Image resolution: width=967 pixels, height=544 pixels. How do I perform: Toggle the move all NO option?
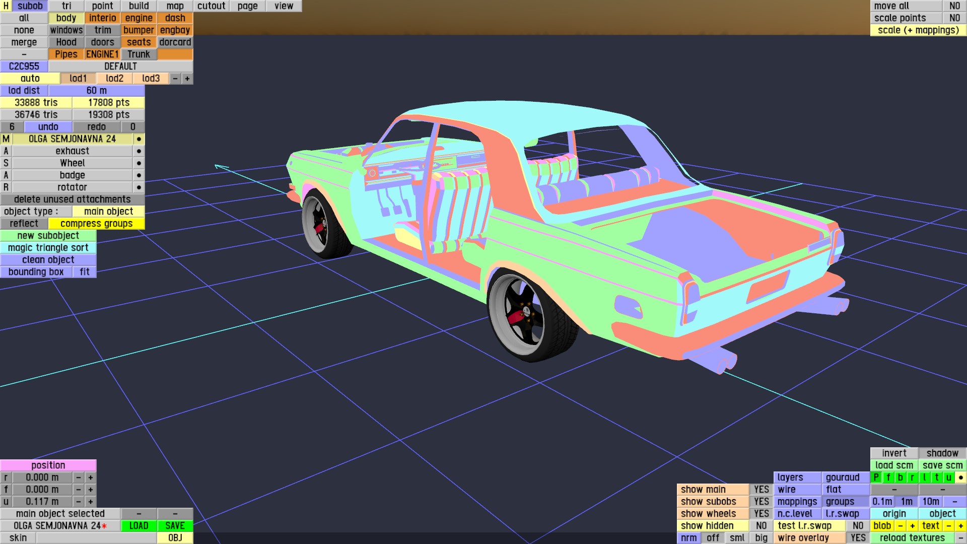pos(954,6)
